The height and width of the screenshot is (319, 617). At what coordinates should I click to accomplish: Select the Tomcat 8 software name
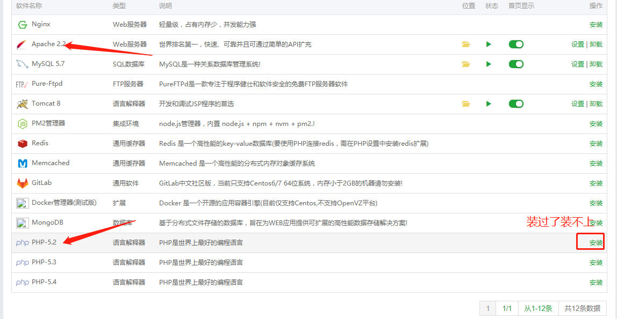point(46,103)
